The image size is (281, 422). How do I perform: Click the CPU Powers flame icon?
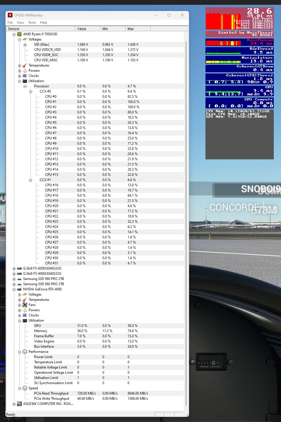[25, 71]
